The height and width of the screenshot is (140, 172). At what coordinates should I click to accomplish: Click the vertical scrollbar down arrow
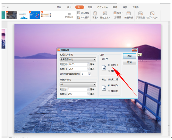(x=169, y=126)
